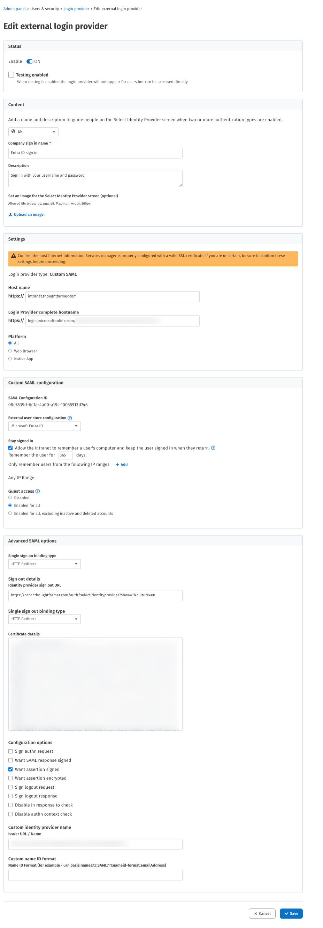The height and width of the screenshot is (928, 323).
Task: Open the globe language selector
Action: point(33,132)
